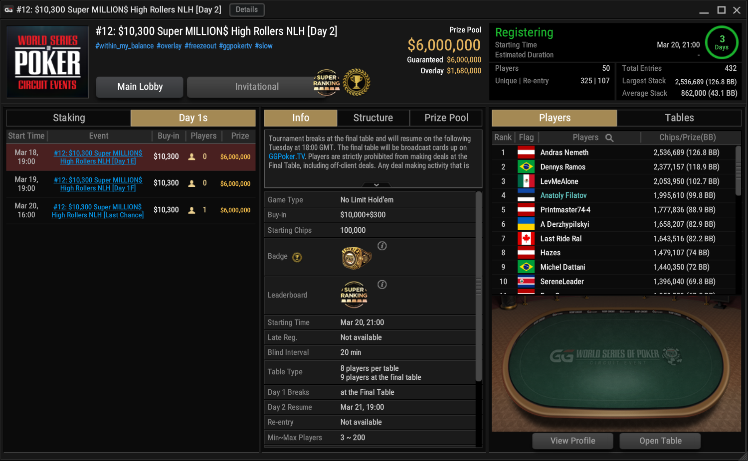Click the Main Lobby button
Image resolution: width=748 pixels, height=461 pixels.
(x=140, y=87)
